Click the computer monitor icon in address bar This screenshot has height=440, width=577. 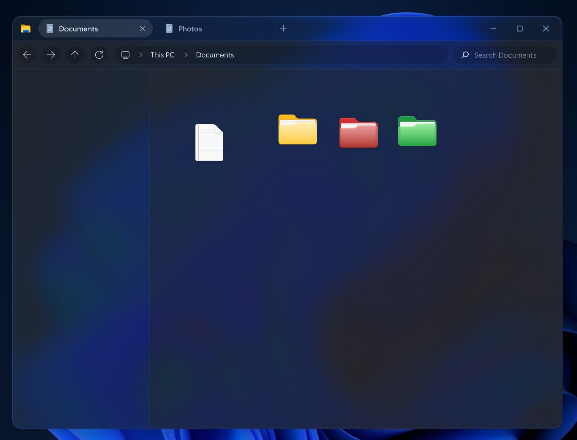(125, 55)
